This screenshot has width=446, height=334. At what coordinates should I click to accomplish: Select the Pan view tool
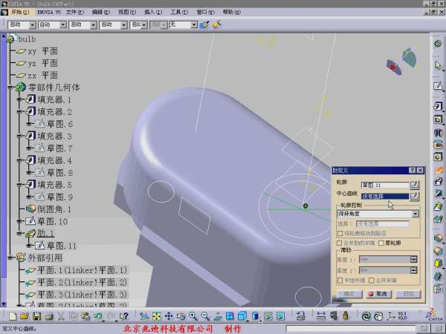[x=169, y=316]
